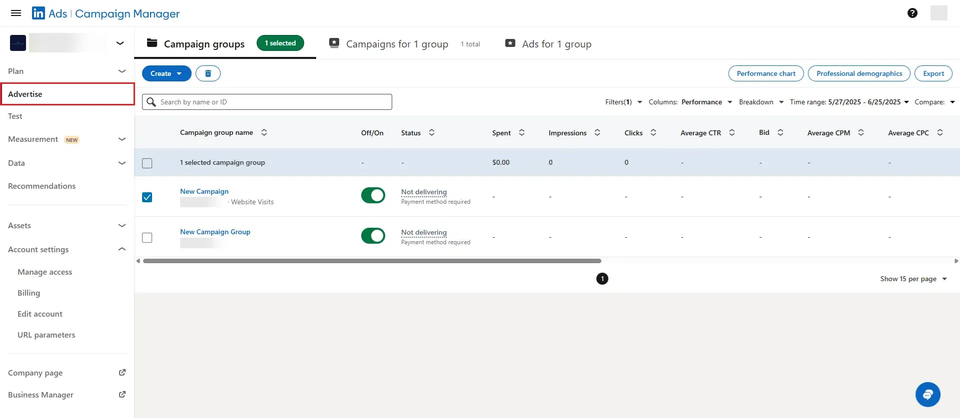Open the profile avatar menu

tap(938, 13)
